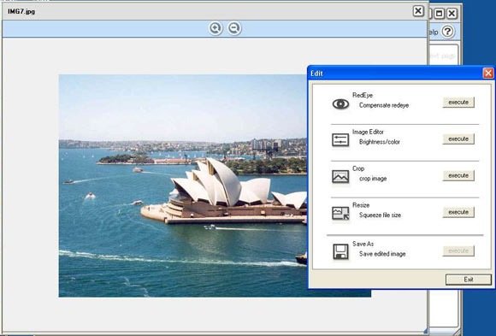
Task: Execute the Image Editor brightness/color tool
Action: [x=458, y=139]
